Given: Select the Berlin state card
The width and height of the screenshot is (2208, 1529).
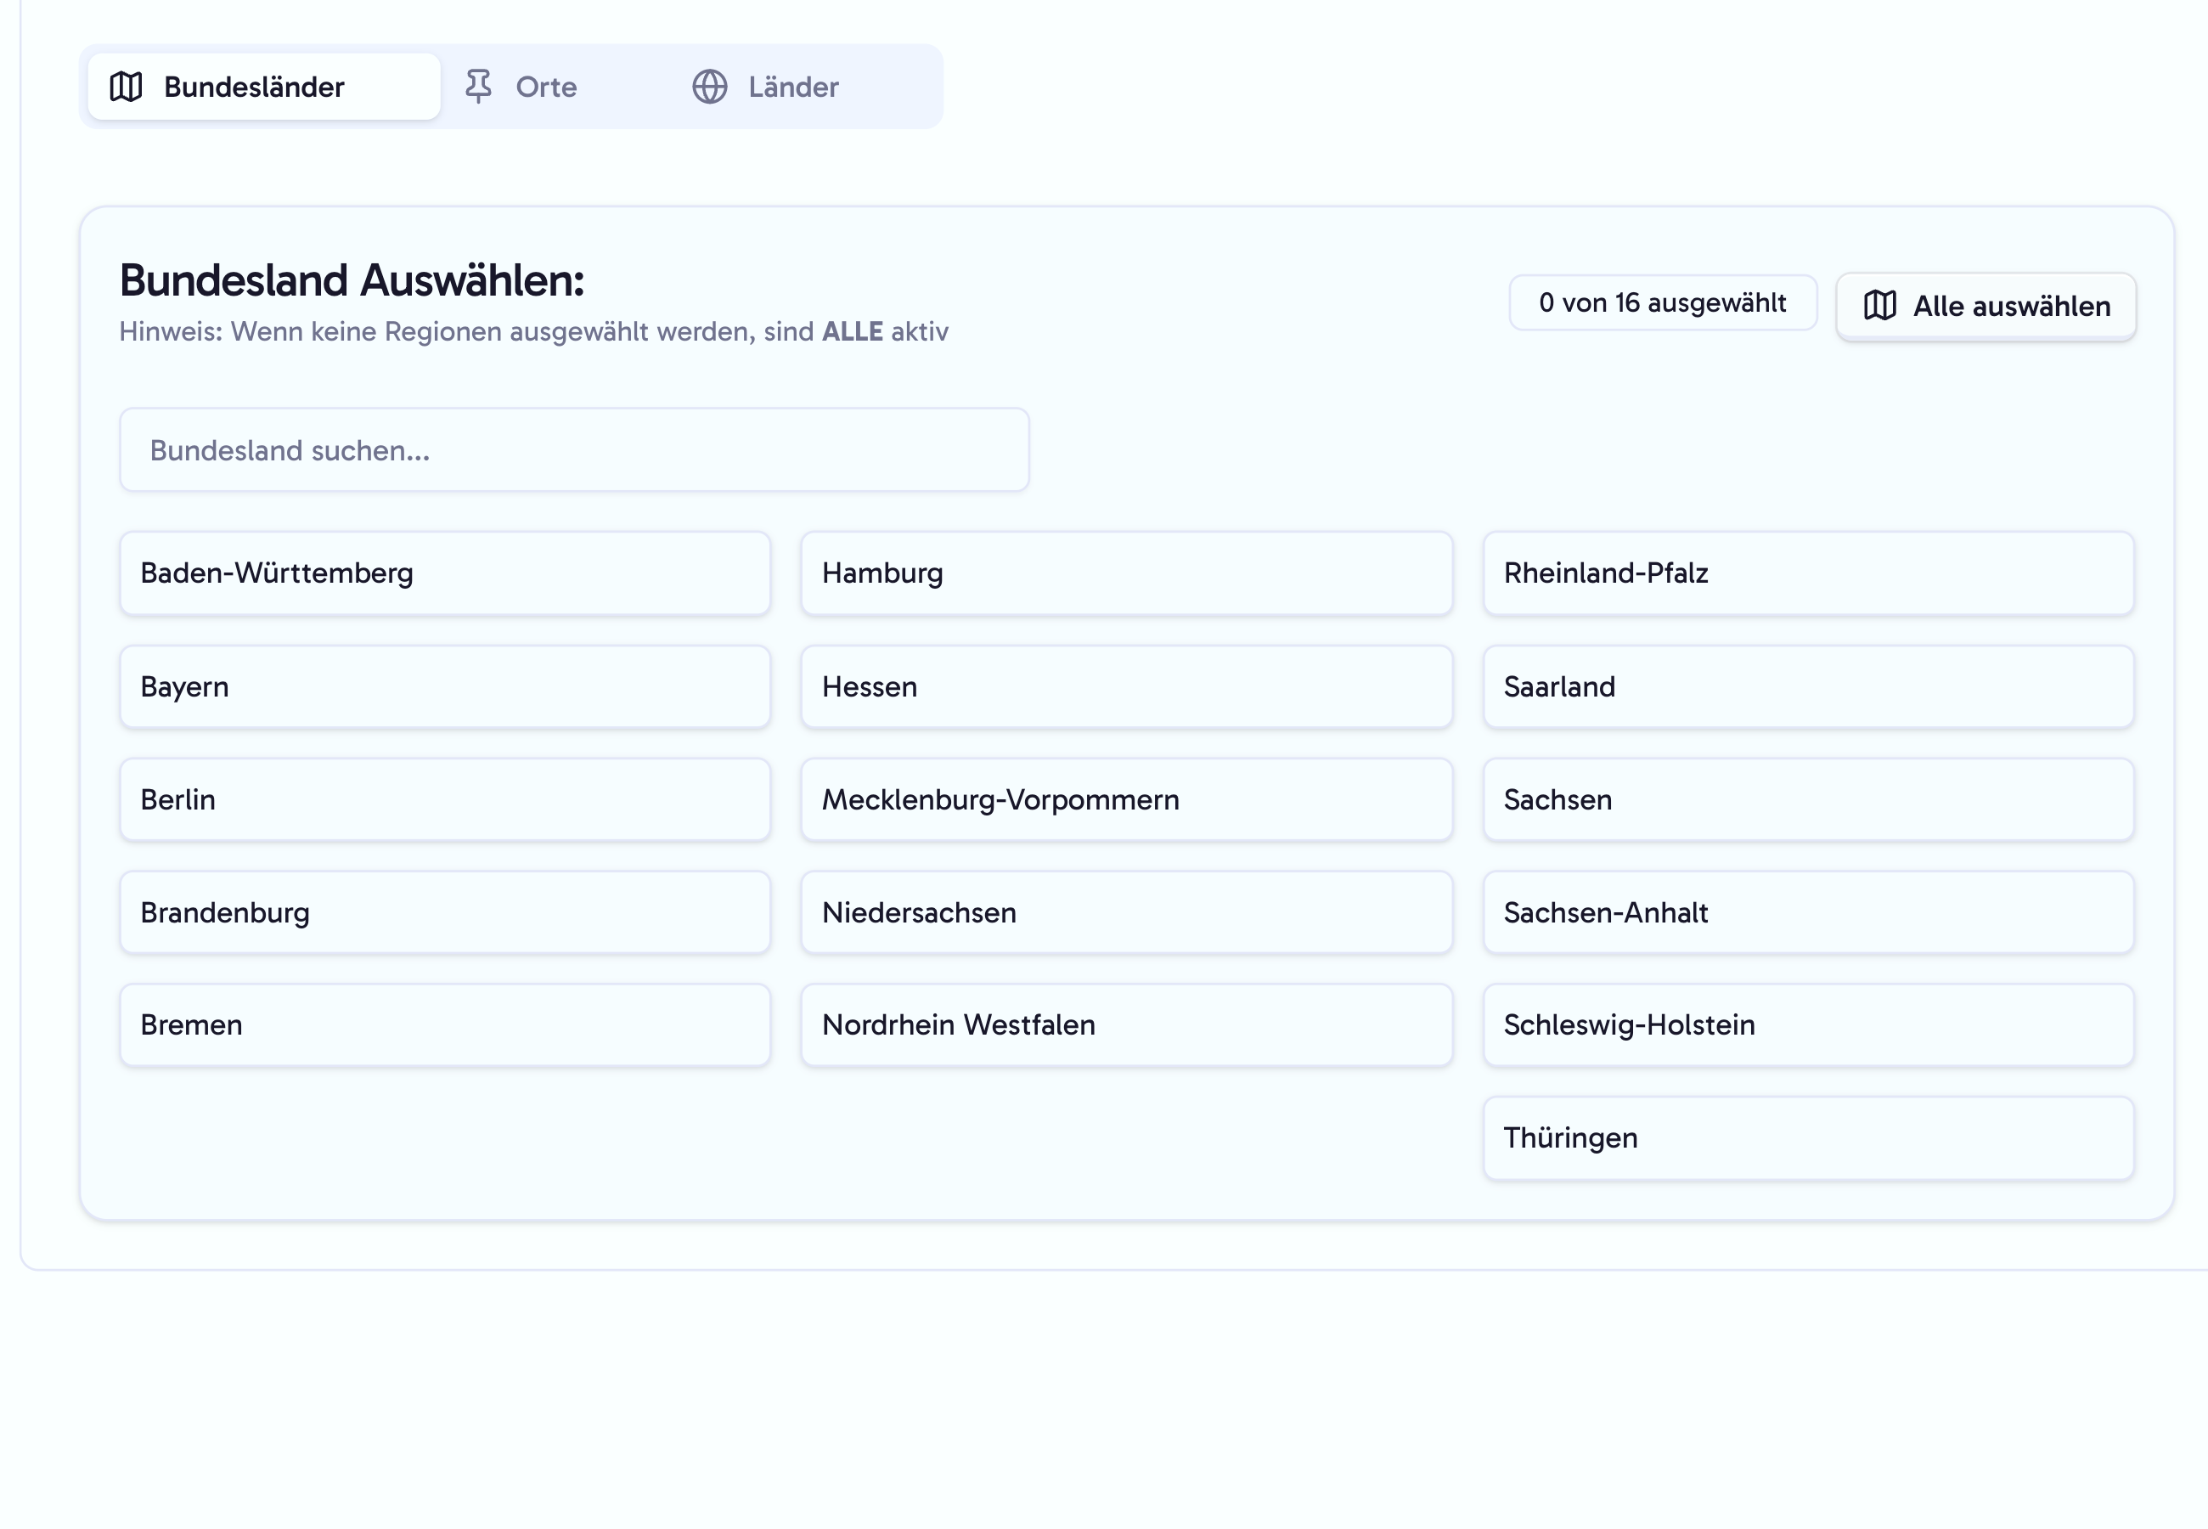Looking at the screenshot, I should [x=445, y=800].
